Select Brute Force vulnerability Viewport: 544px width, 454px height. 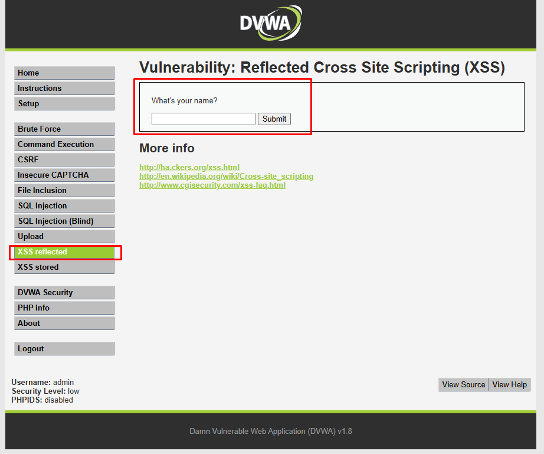(x=64, y=129)
